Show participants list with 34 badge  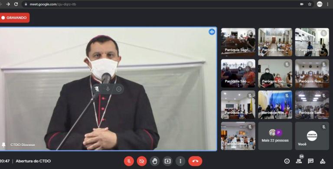[299, 161]
